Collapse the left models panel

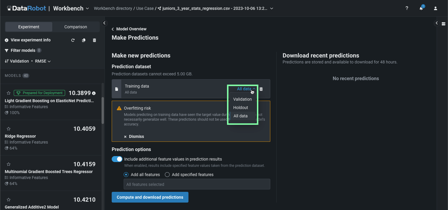(x=104, y=23)
